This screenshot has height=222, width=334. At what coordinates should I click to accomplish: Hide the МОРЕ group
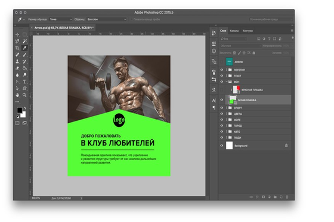(222, 120)
